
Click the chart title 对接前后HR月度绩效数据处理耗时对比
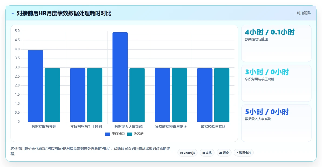click(x=64, y=13)
